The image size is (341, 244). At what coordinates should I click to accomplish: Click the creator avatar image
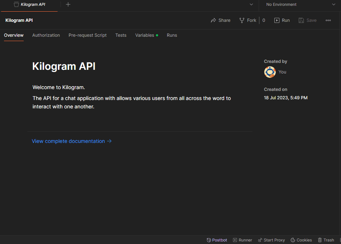(x=270, y=72)
